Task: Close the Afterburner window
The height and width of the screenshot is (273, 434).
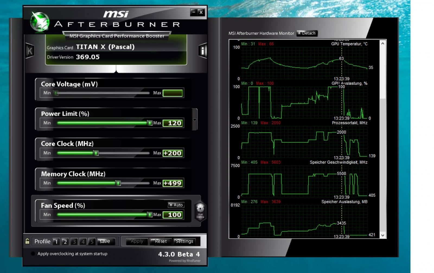Action: (x=201, y=12)
